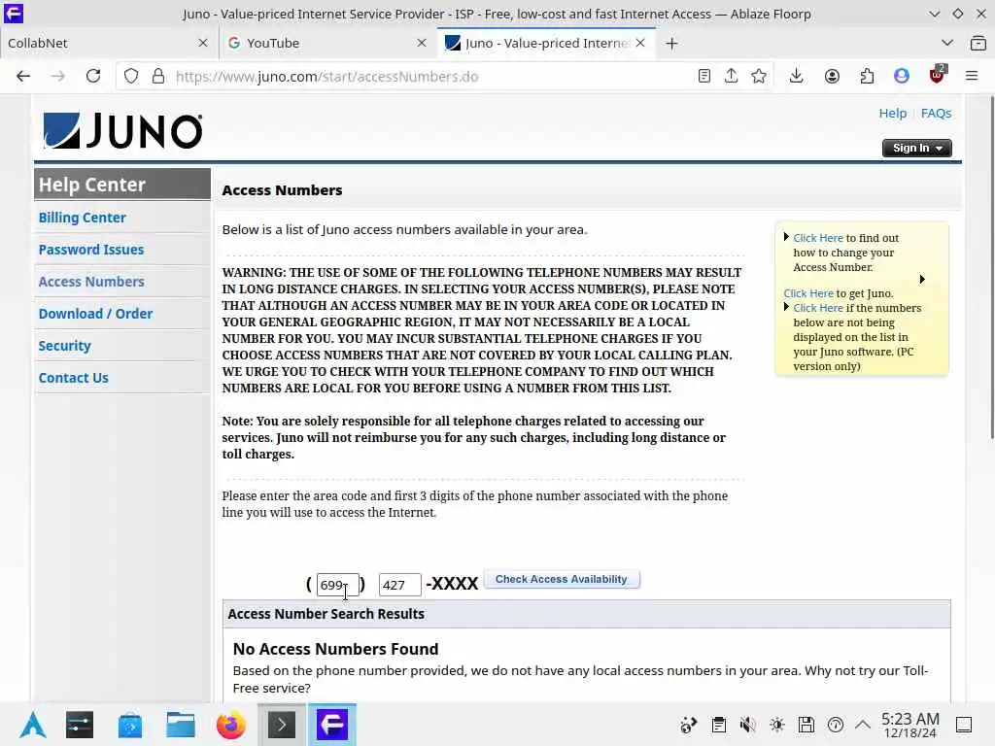The height and width of the screenshot is (746, 995).
Task: Open the brightness tray icon
Action: (776, 725)
